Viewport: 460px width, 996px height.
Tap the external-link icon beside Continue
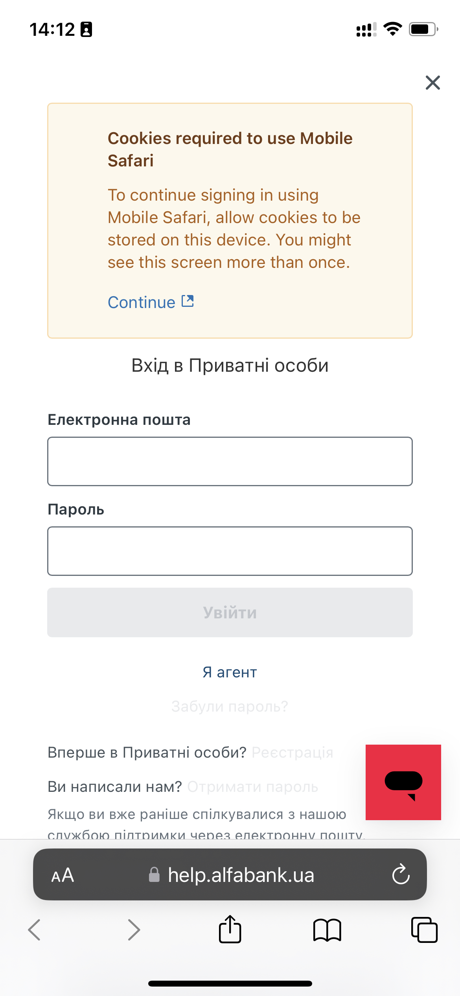coord(188,301)
